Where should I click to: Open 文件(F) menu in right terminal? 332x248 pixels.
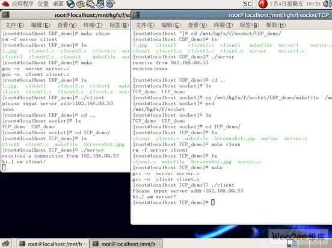coord(145,25)
